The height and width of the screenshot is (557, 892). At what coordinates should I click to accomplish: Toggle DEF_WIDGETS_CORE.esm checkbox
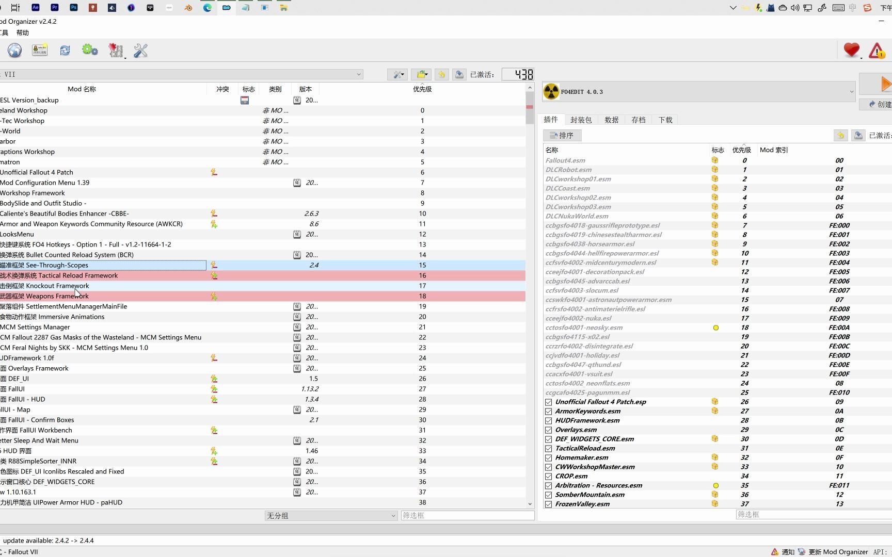(x=548, y=439)
